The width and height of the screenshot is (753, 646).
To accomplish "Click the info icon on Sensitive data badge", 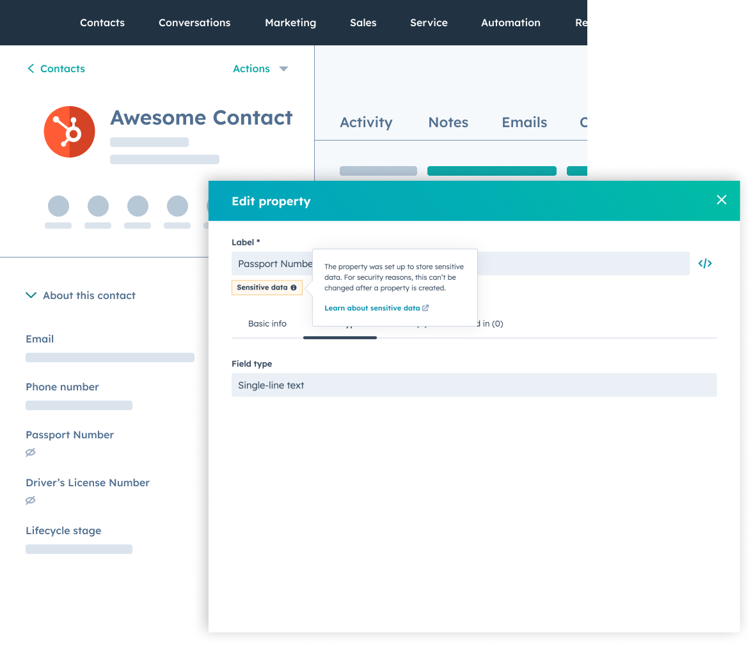I will 294,288.
